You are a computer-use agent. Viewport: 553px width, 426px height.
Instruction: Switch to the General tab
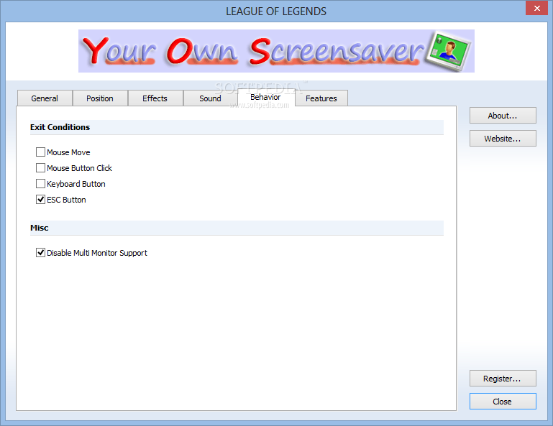pyautogui.click(x=45, y=98)
